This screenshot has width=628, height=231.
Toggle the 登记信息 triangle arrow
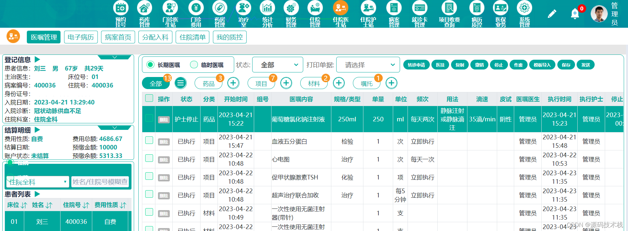click(37, 59)
